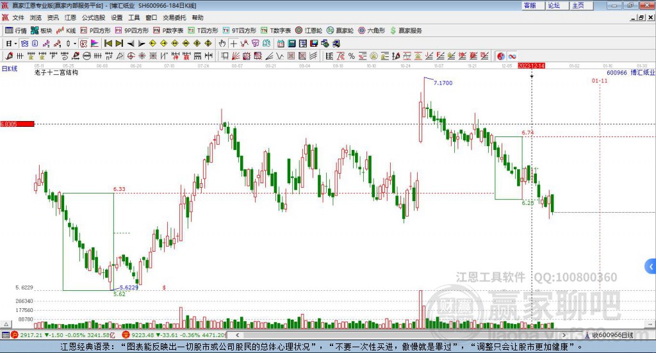
Task: Open the 行情 market quotes view
Action: coord(16,31)
